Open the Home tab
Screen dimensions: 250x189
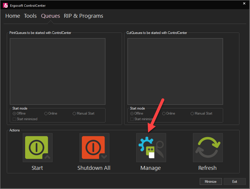tap(13, 16)
